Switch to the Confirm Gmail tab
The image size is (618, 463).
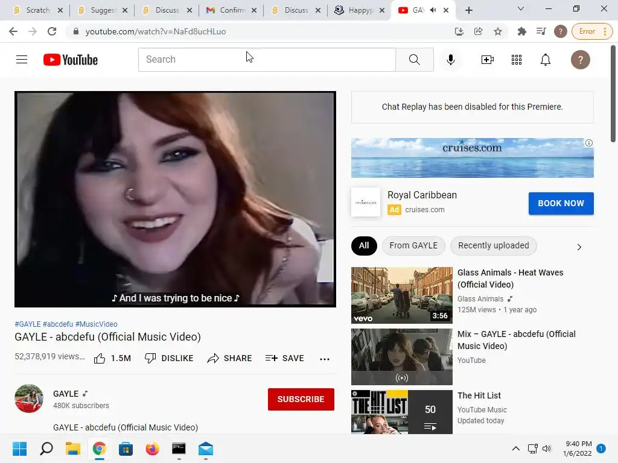231,10
